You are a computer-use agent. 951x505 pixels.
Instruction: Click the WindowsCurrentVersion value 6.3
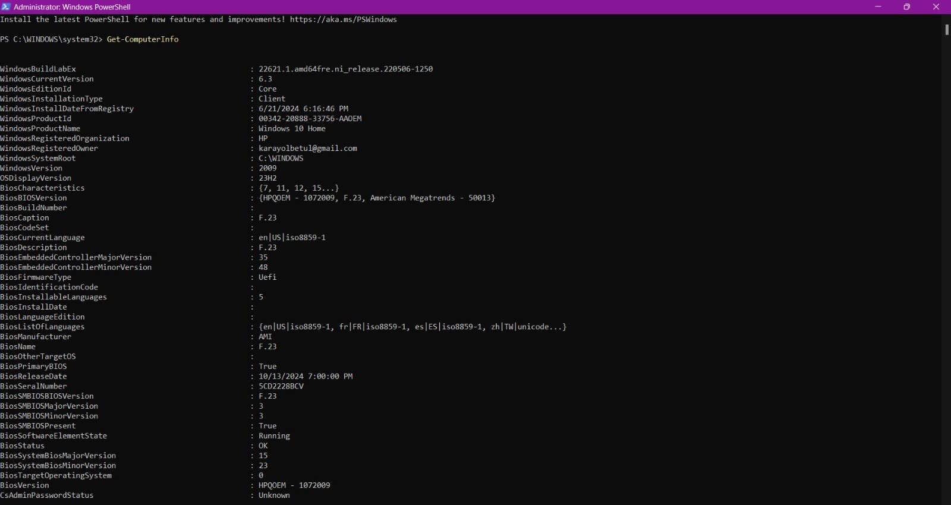pos(265,79)
